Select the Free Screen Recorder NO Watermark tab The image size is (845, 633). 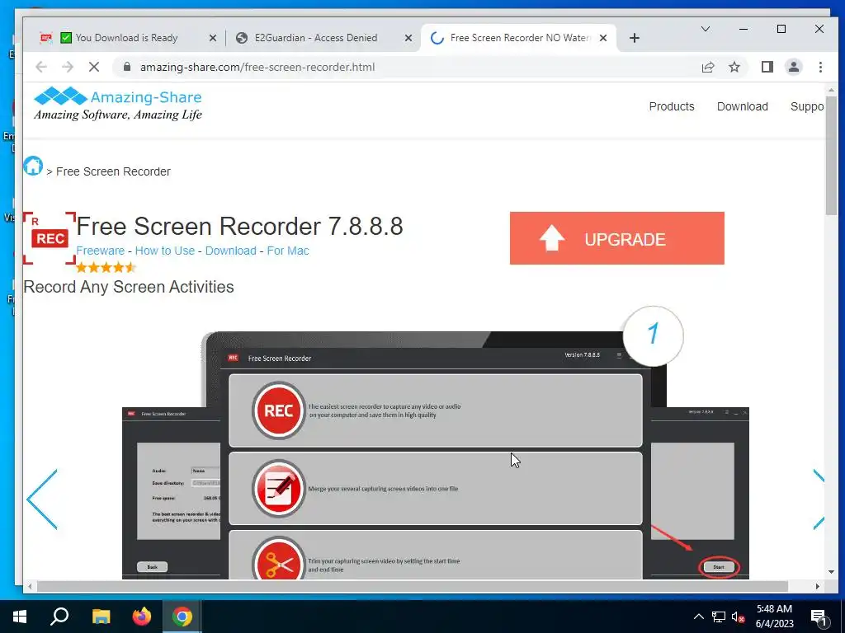click(518, 38)
